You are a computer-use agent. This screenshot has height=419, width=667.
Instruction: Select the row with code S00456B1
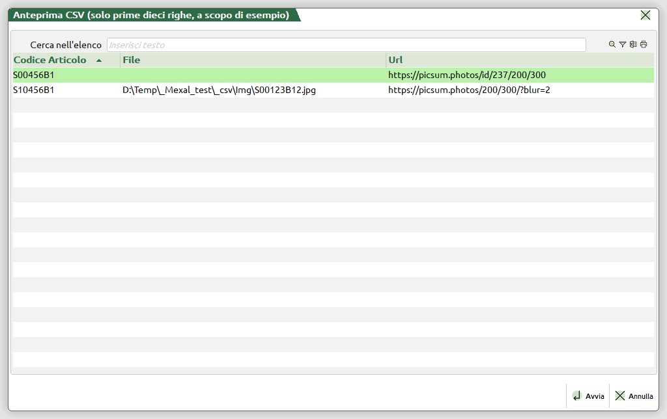point(34,75)
